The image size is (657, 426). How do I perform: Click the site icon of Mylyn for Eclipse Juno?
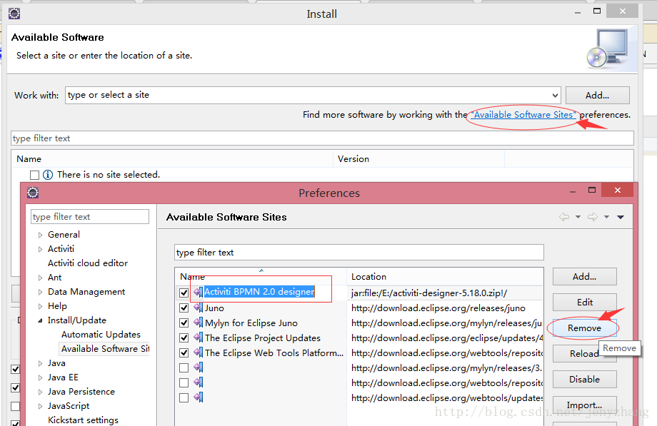click(199, 323)
